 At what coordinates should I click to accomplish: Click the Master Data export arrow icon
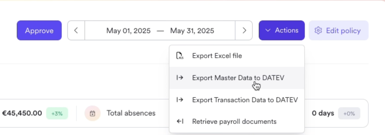(x=180, y=78)
